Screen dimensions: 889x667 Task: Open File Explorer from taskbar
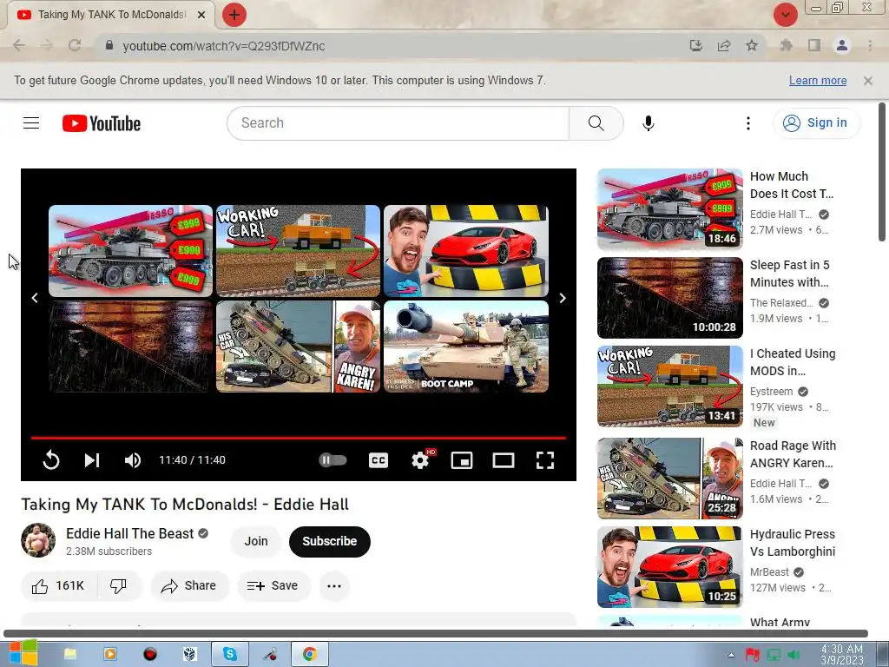69,654
